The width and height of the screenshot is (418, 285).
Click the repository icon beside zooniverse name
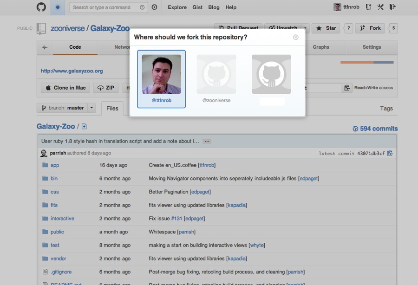pos(41,28)
